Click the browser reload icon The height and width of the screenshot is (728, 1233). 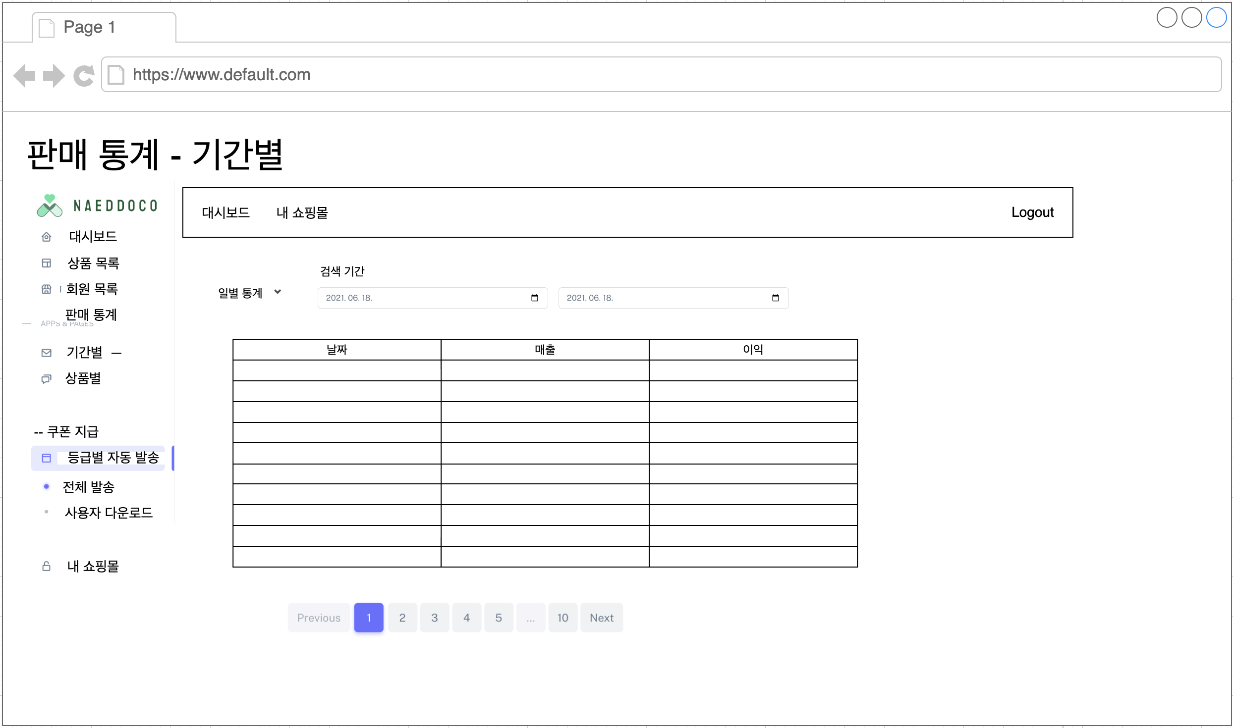[84, 75]
